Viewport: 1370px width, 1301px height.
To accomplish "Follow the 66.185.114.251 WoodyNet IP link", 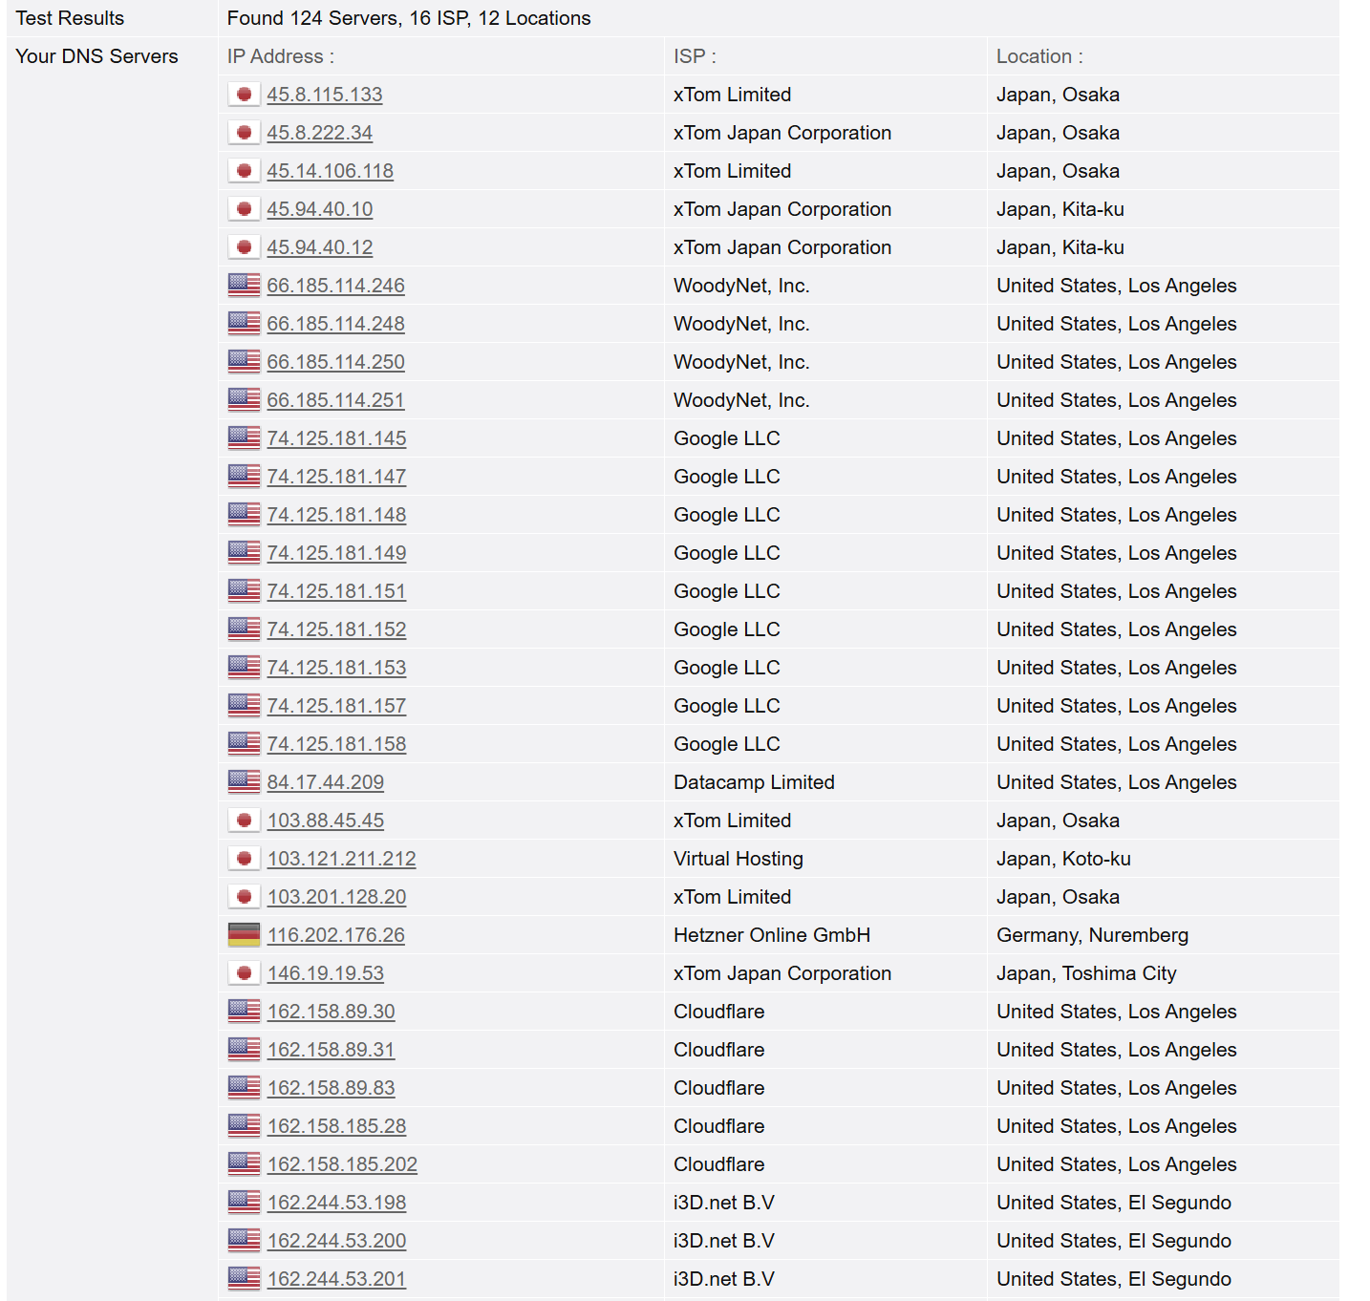I will (x=335, y=400).
